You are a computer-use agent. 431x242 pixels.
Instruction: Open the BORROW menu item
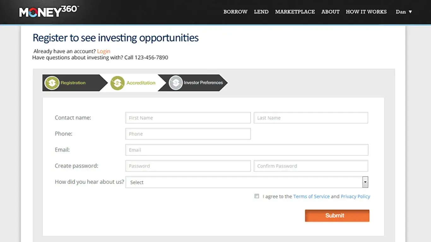click(235, 12)
